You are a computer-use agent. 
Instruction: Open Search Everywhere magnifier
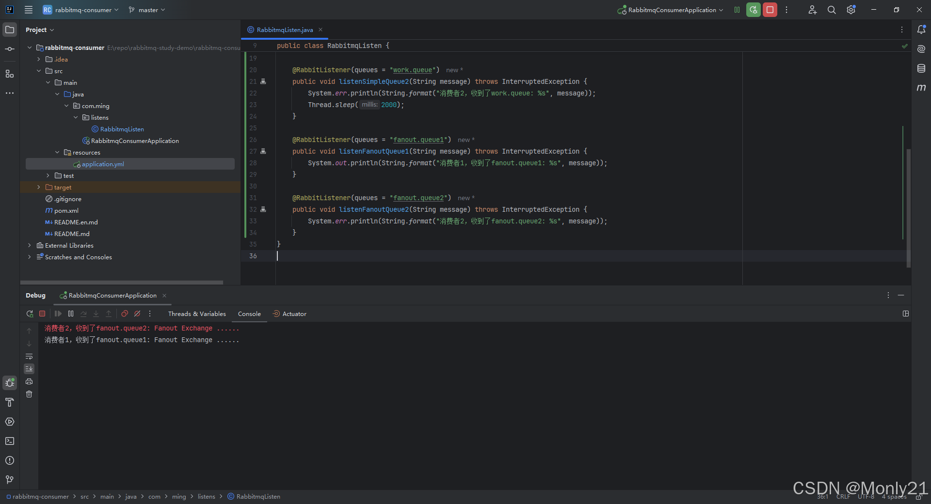pyautogui.click(x=832, y=10)
